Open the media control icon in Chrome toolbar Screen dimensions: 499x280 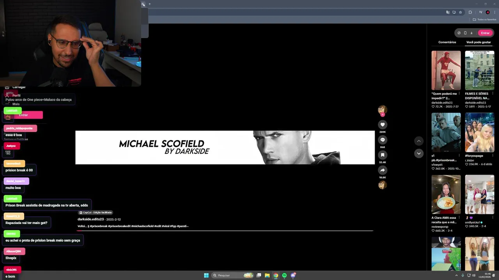[x=481, y=12]
